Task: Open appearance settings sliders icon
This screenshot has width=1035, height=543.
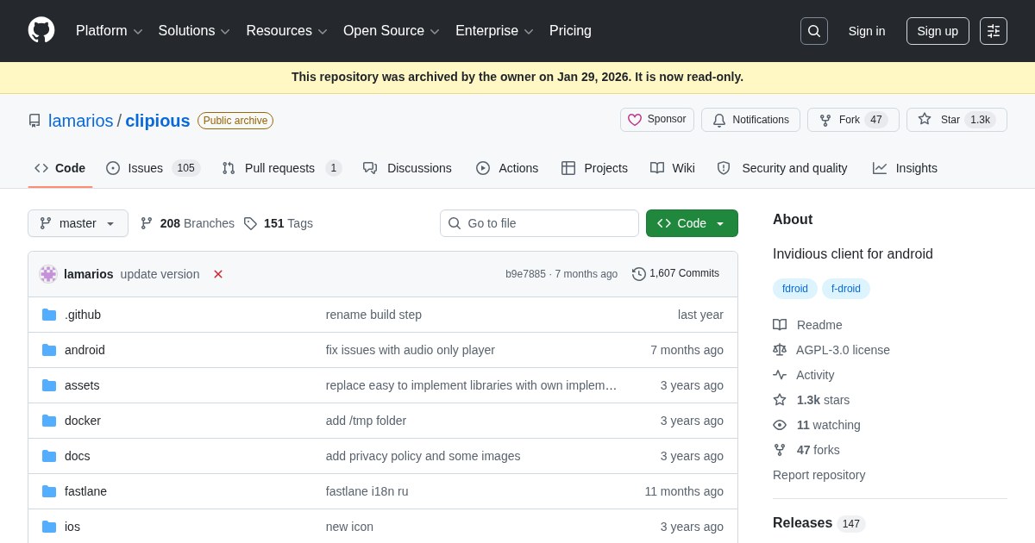Action: click(994, 31)
